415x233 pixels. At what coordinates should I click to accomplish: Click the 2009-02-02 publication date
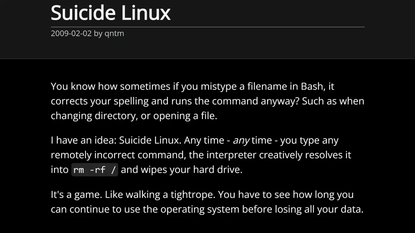click(71, 33)
